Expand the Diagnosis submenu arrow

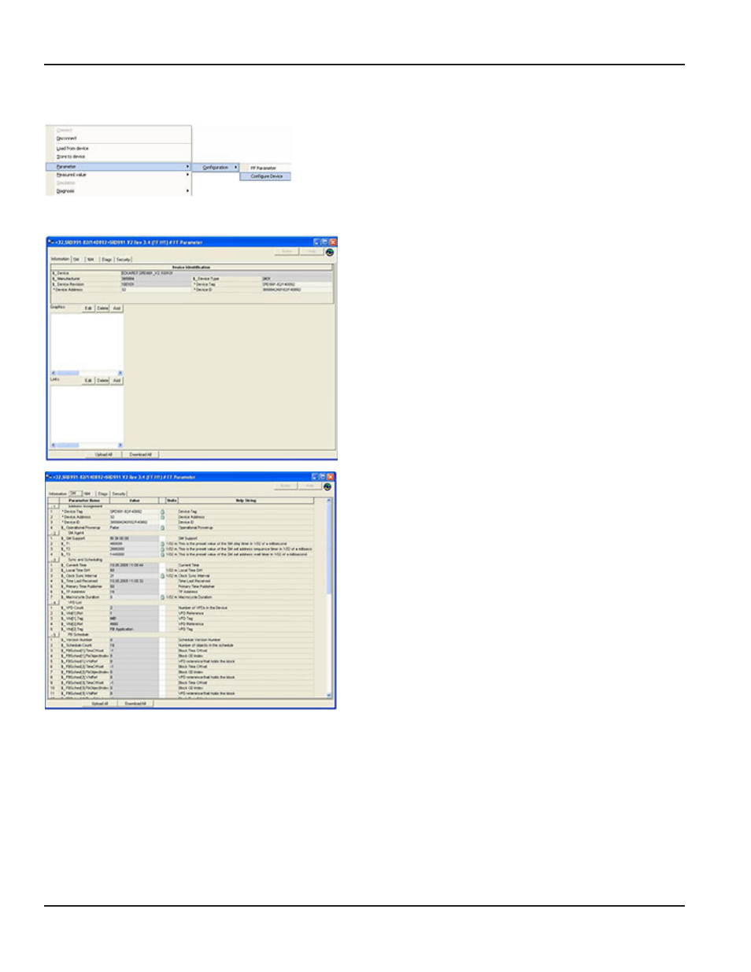pyautogui.click(x=187, y=191)
